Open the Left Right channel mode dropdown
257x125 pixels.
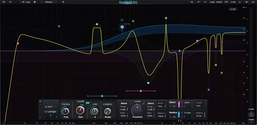point(51,112)
